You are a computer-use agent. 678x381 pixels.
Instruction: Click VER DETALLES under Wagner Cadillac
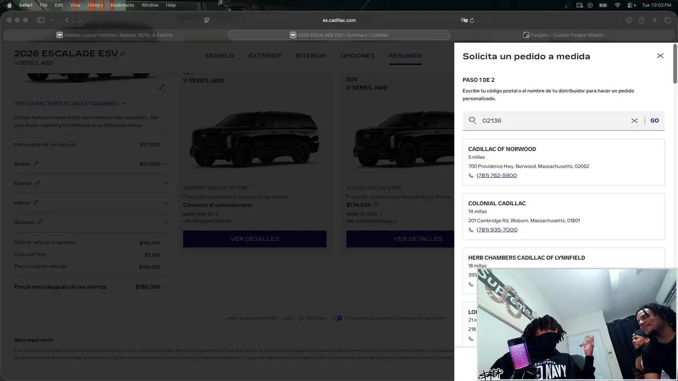click(255, 239)
